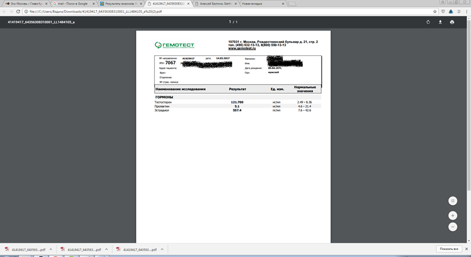Image resolution: width=471 pixels, height=257 pixels.
Task: Zoom out of the PDF
Action: [452, 226]
